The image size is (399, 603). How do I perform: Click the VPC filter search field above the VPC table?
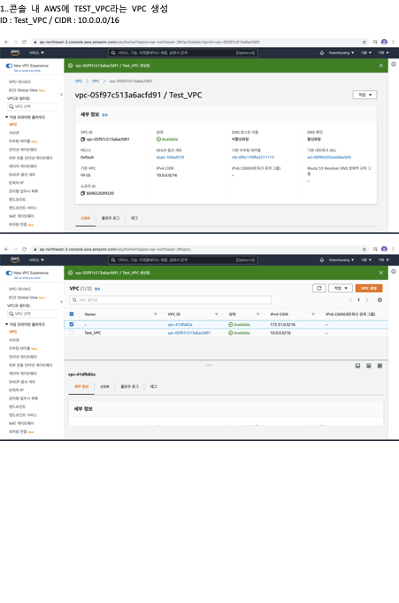pyautogui.click(x=170, y=300)
